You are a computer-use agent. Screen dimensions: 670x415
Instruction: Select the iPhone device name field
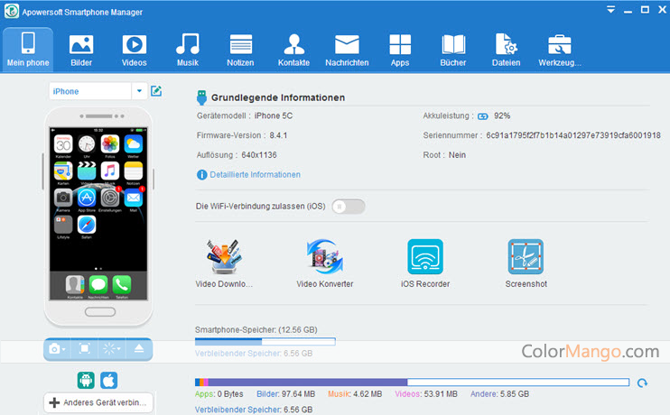[90, 91]
